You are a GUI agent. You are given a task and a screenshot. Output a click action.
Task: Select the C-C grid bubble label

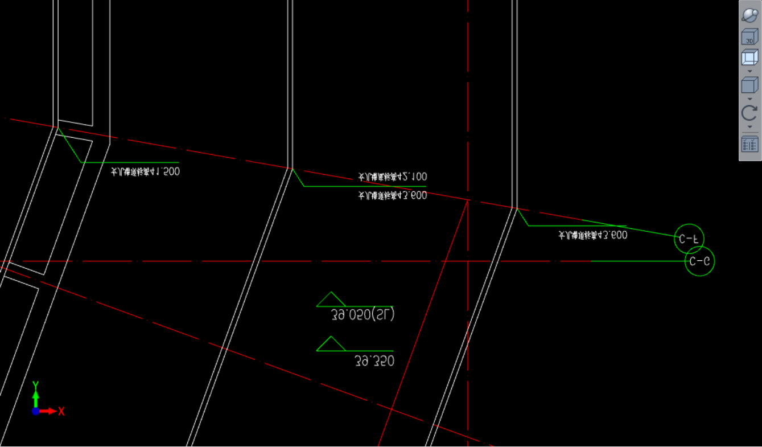tap(699, 261)
